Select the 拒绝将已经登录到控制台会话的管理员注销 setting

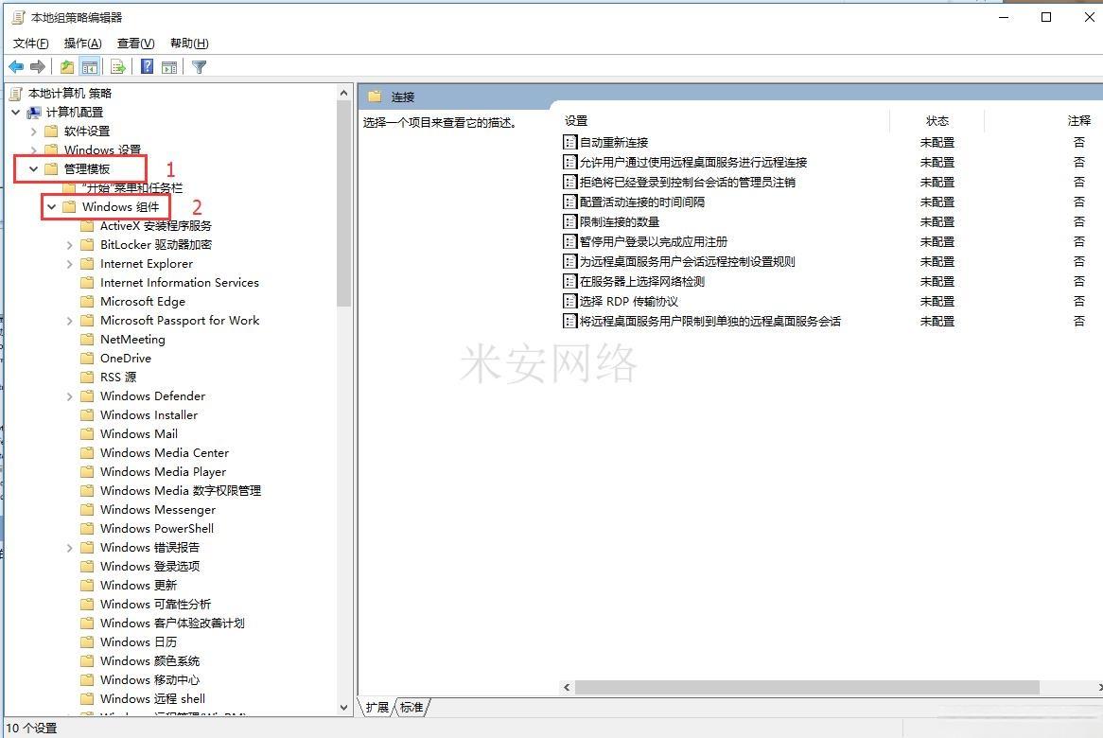pyautogui.click(x=688, y=183)
